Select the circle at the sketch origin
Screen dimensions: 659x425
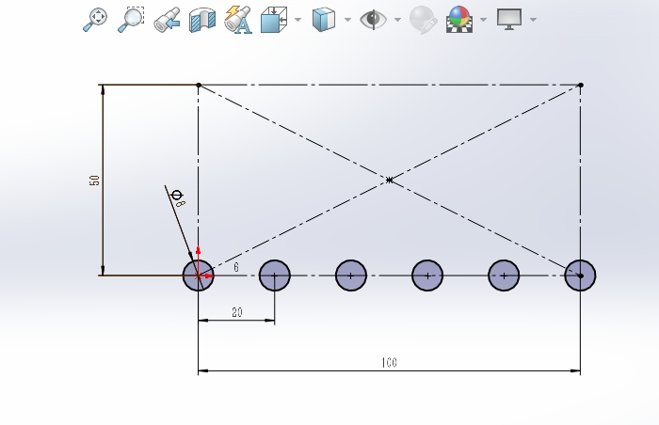coord(199,275)
